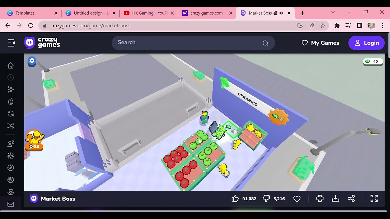Open the Chrome extensions puzzle icon

point(337,26)
